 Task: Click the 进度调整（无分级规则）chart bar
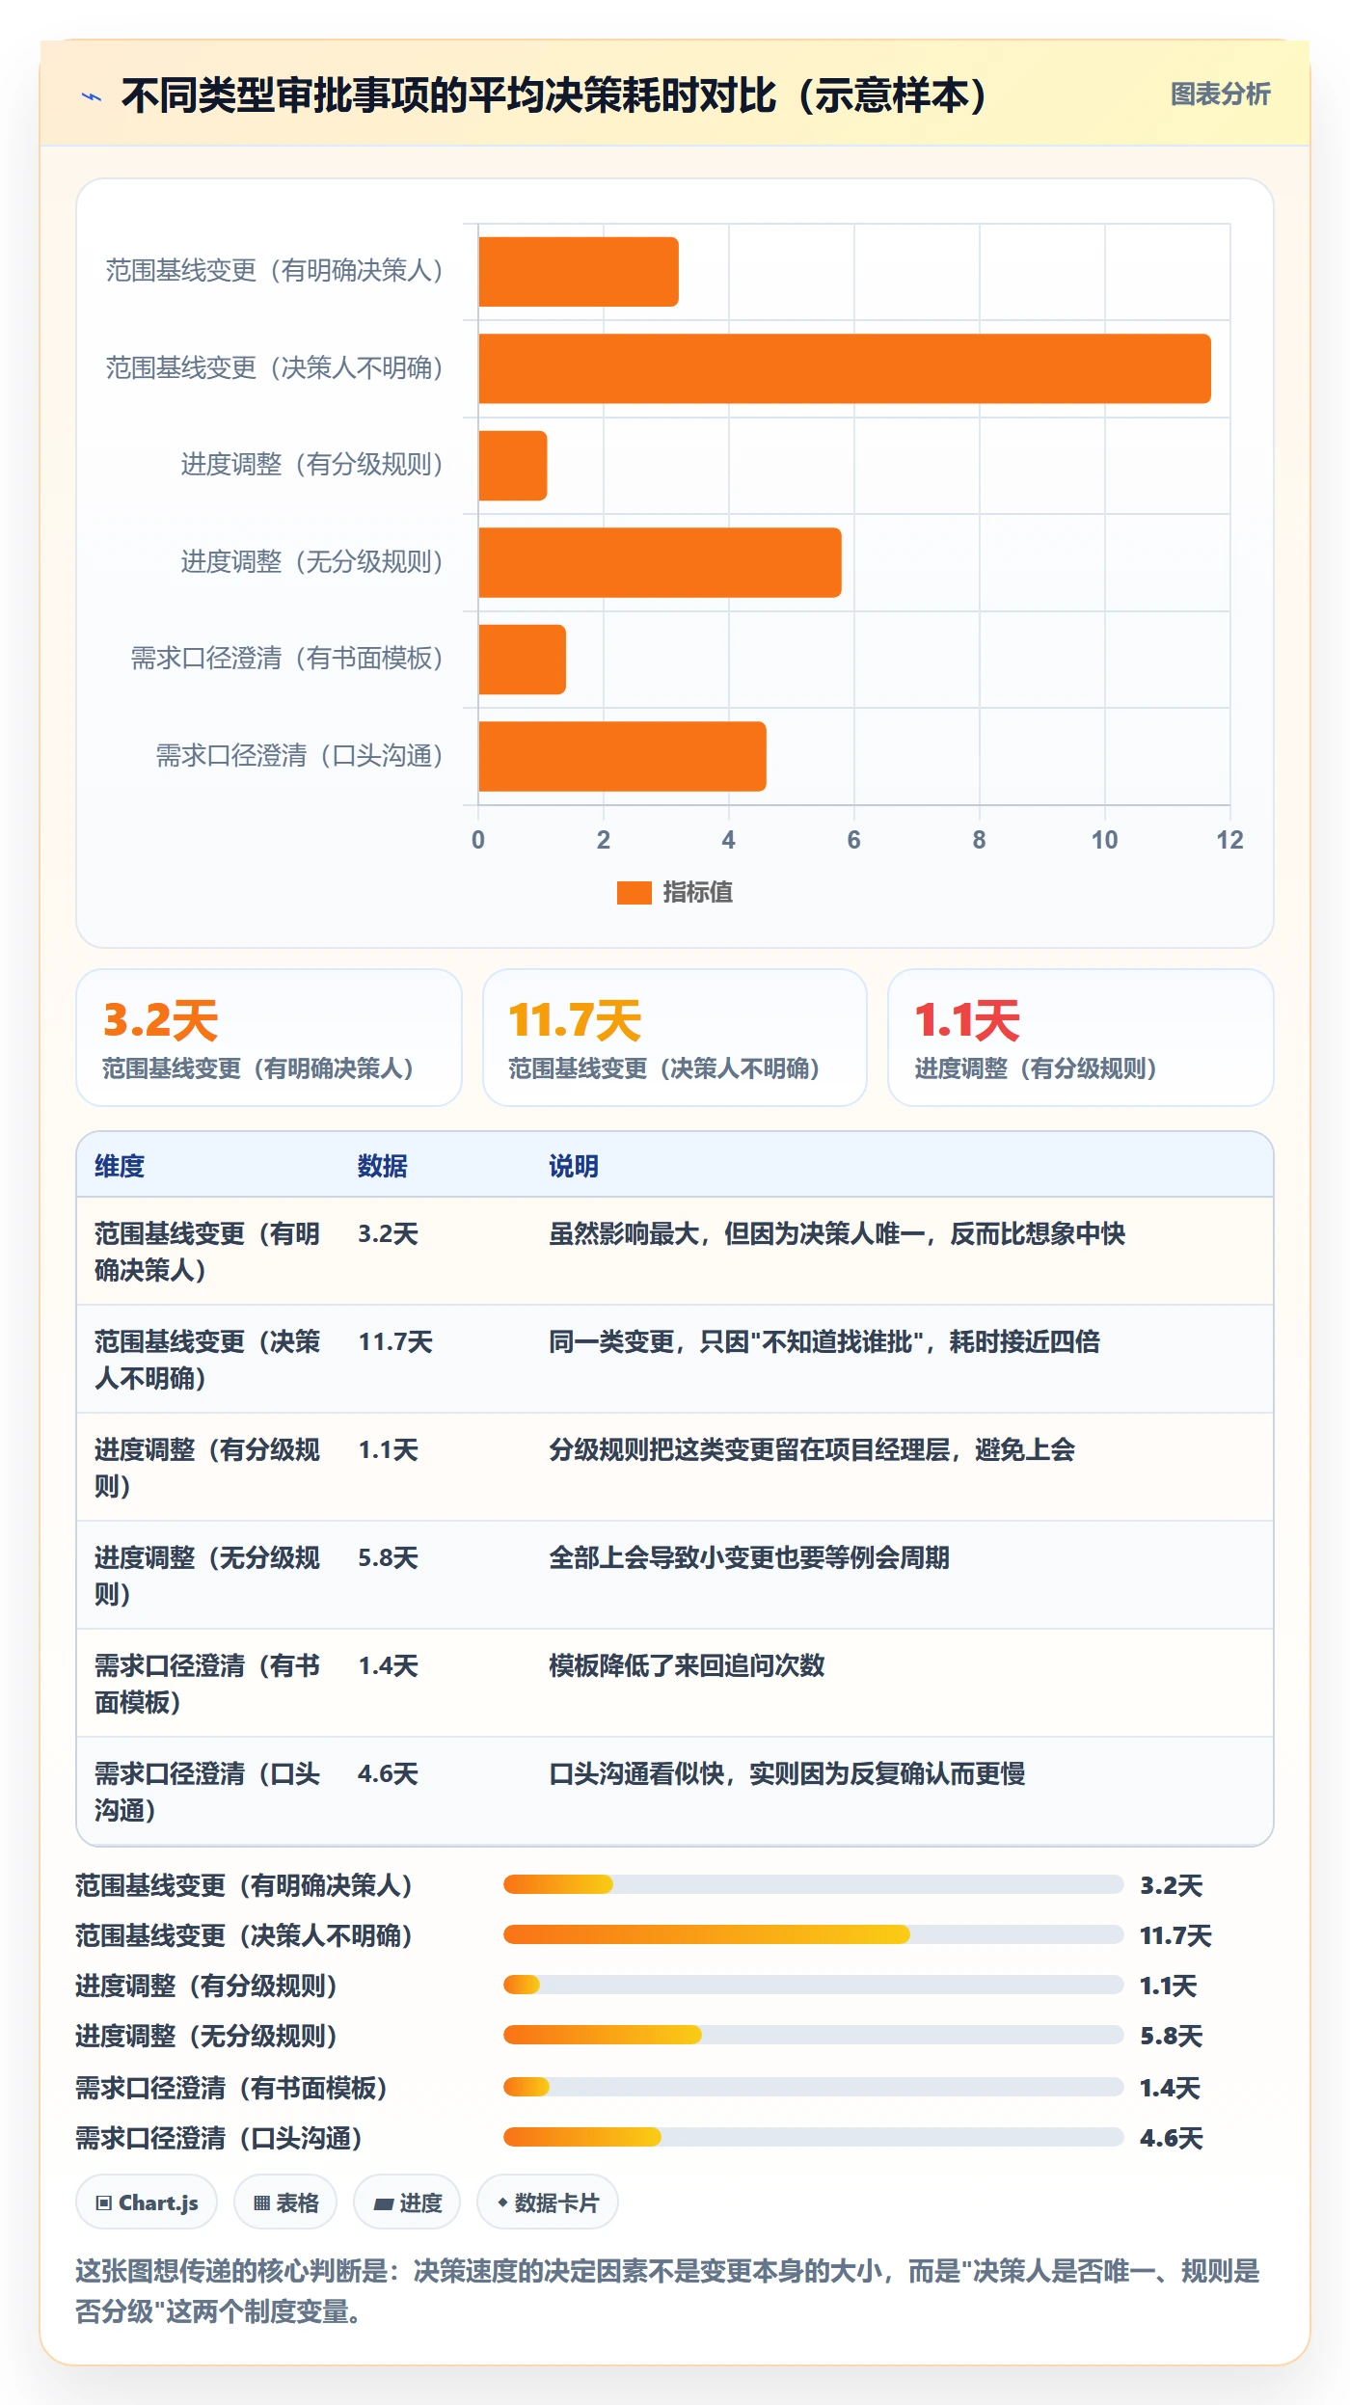point(661,562)
